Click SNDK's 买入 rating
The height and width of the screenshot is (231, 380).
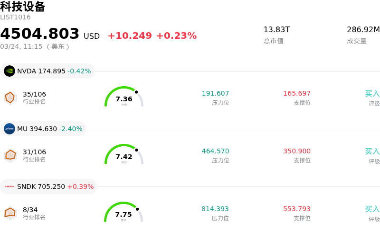coord(372,209)
